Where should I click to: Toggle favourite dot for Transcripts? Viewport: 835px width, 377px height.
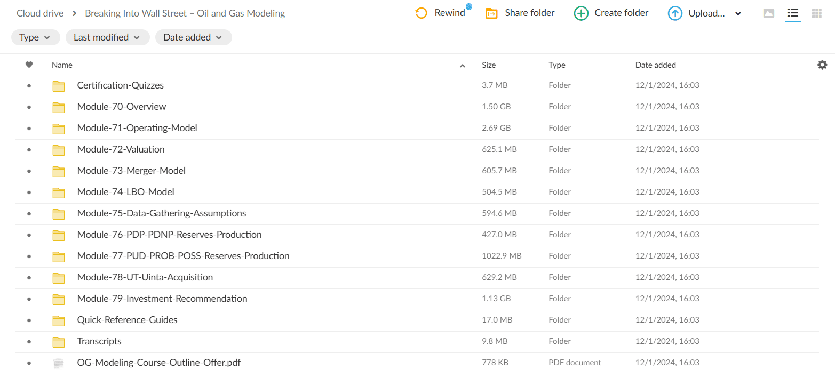[29, 341]
